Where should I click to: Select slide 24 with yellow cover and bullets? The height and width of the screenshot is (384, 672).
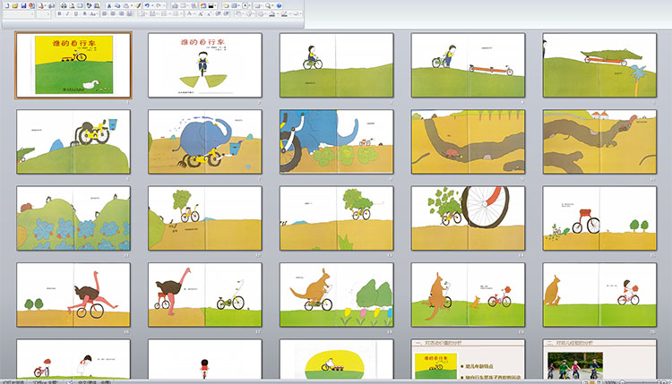(468, 359)
